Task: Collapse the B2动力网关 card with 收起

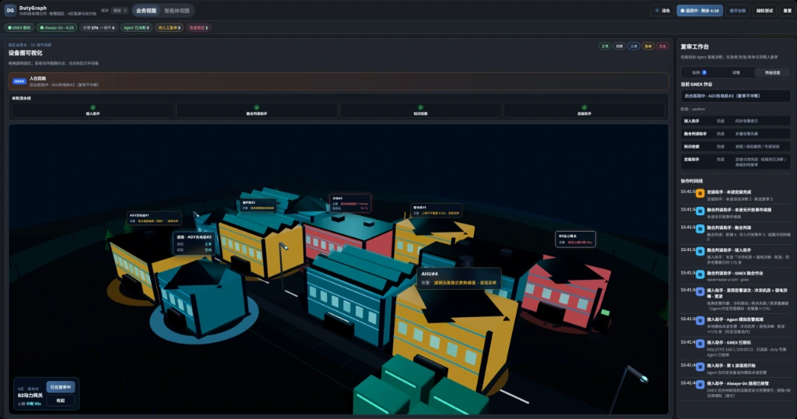Action: click(61, 400)
